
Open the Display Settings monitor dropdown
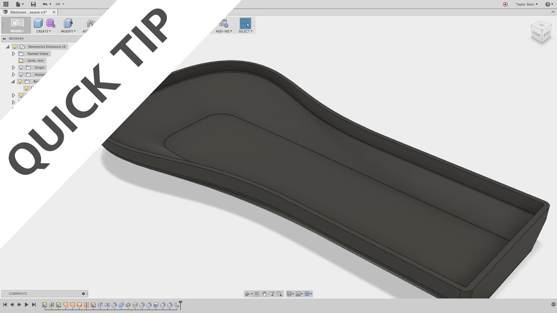(x=290, y=294)
